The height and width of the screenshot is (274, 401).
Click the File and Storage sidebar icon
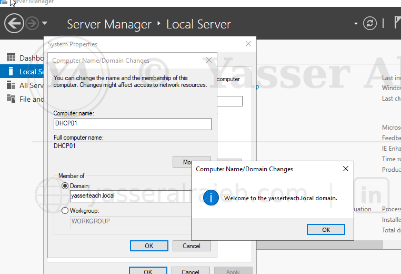click(x=11, y=99)
